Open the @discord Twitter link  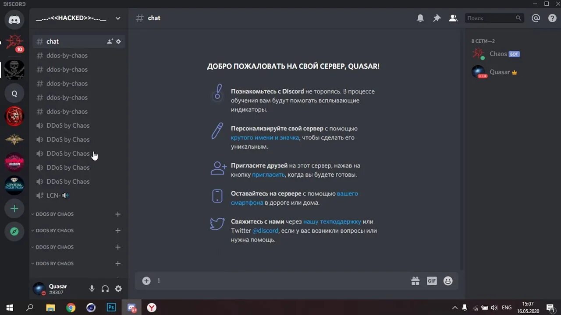coord(265,231)
